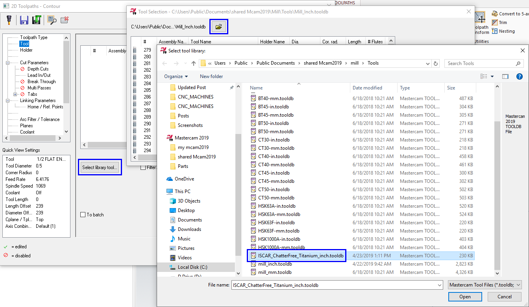The width and height of the screenshot is (529, 307).
Task: Expand the address bar previous locations dropdown
Action: [428, 63]
